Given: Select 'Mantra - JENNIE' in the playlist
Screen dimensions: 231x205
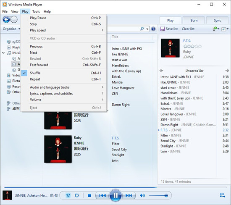Looking at the screenshot, I should coord(194,109).
